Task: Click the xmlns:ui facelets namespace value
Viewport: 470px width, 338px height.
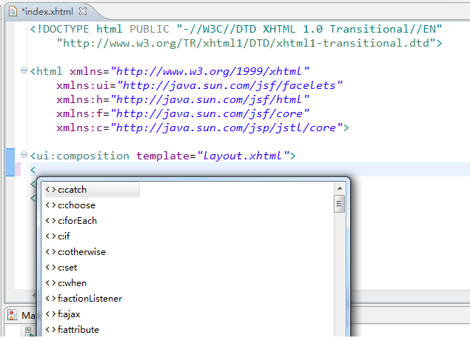Action: (229, 85)
